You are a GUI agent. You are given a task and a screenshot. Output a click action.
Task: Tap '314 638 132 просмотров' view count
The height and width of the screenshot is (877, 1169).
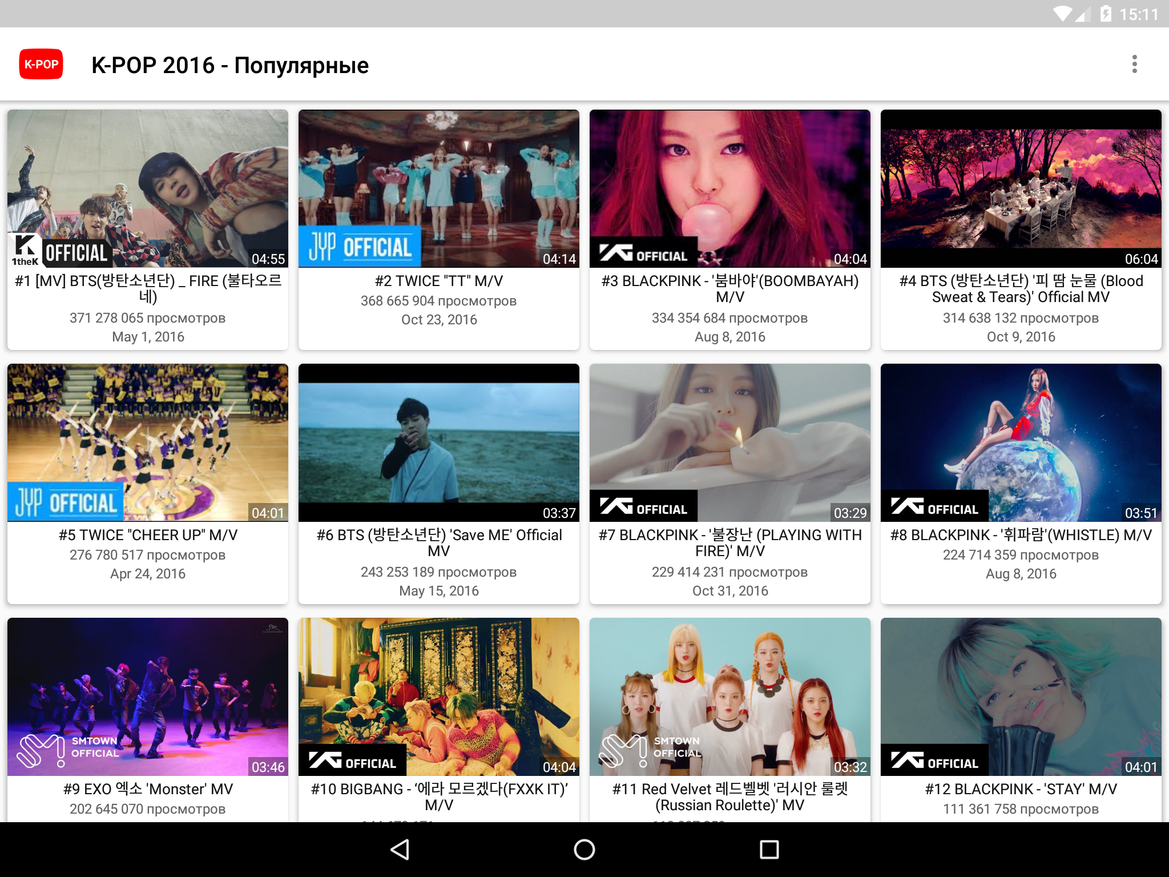(1021, 318)
